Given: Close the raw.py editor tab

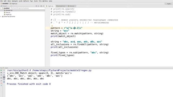Looking at the screenshot, I should pos(75,6).
